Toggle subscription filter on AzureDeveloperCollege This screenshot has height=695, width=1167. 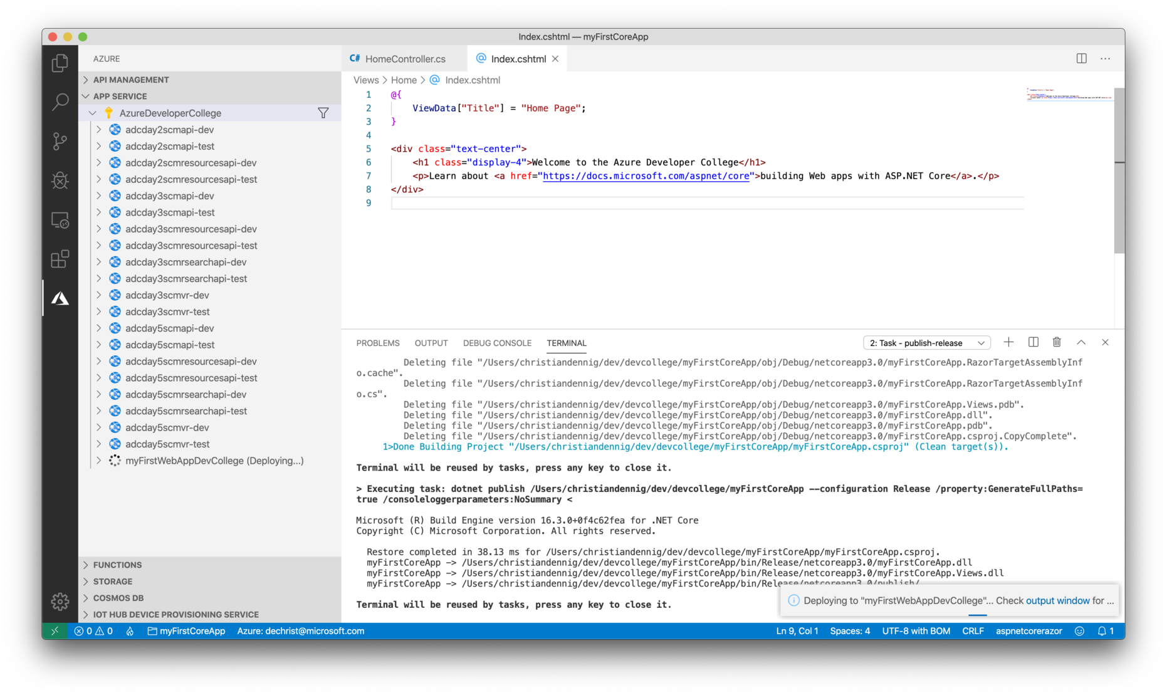tap(323, 113)
